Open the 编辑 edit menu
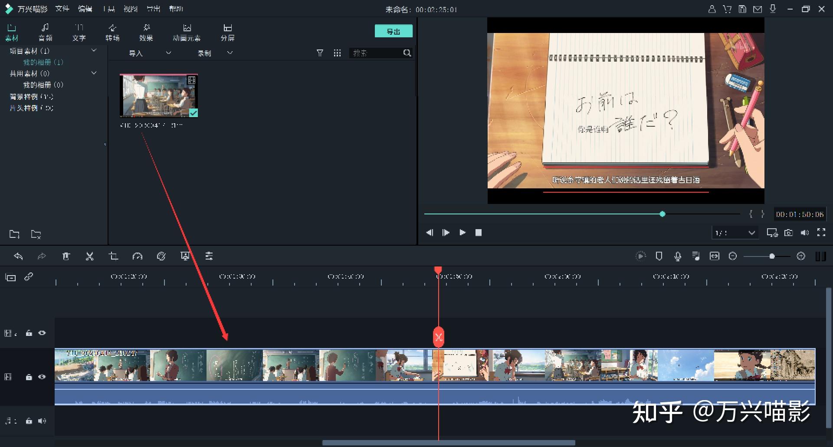This screenshot has width=833, height=447. pyautogui.click(x=85, y=9)
